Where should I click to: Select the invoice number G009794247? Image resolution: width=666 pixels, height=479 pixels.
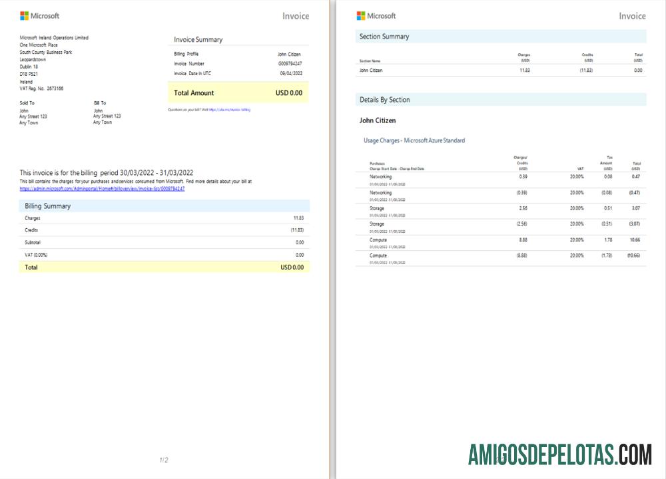tap(290, 64)
